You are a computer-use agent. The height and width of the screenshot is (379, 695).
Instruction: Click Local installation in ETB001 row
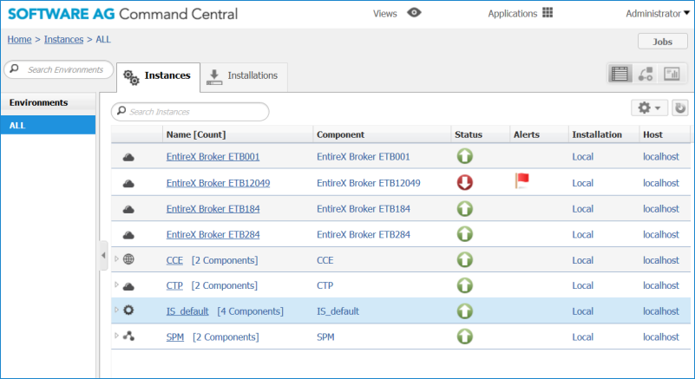583,157
